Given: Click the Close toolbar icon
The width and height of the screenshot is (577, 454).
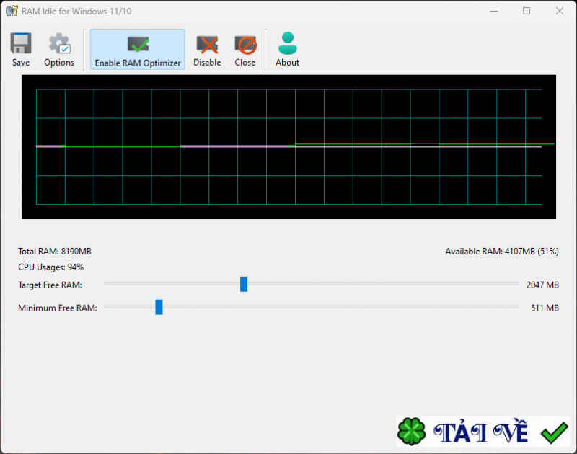Looking at the screenshot, I should tap(245, 45).
